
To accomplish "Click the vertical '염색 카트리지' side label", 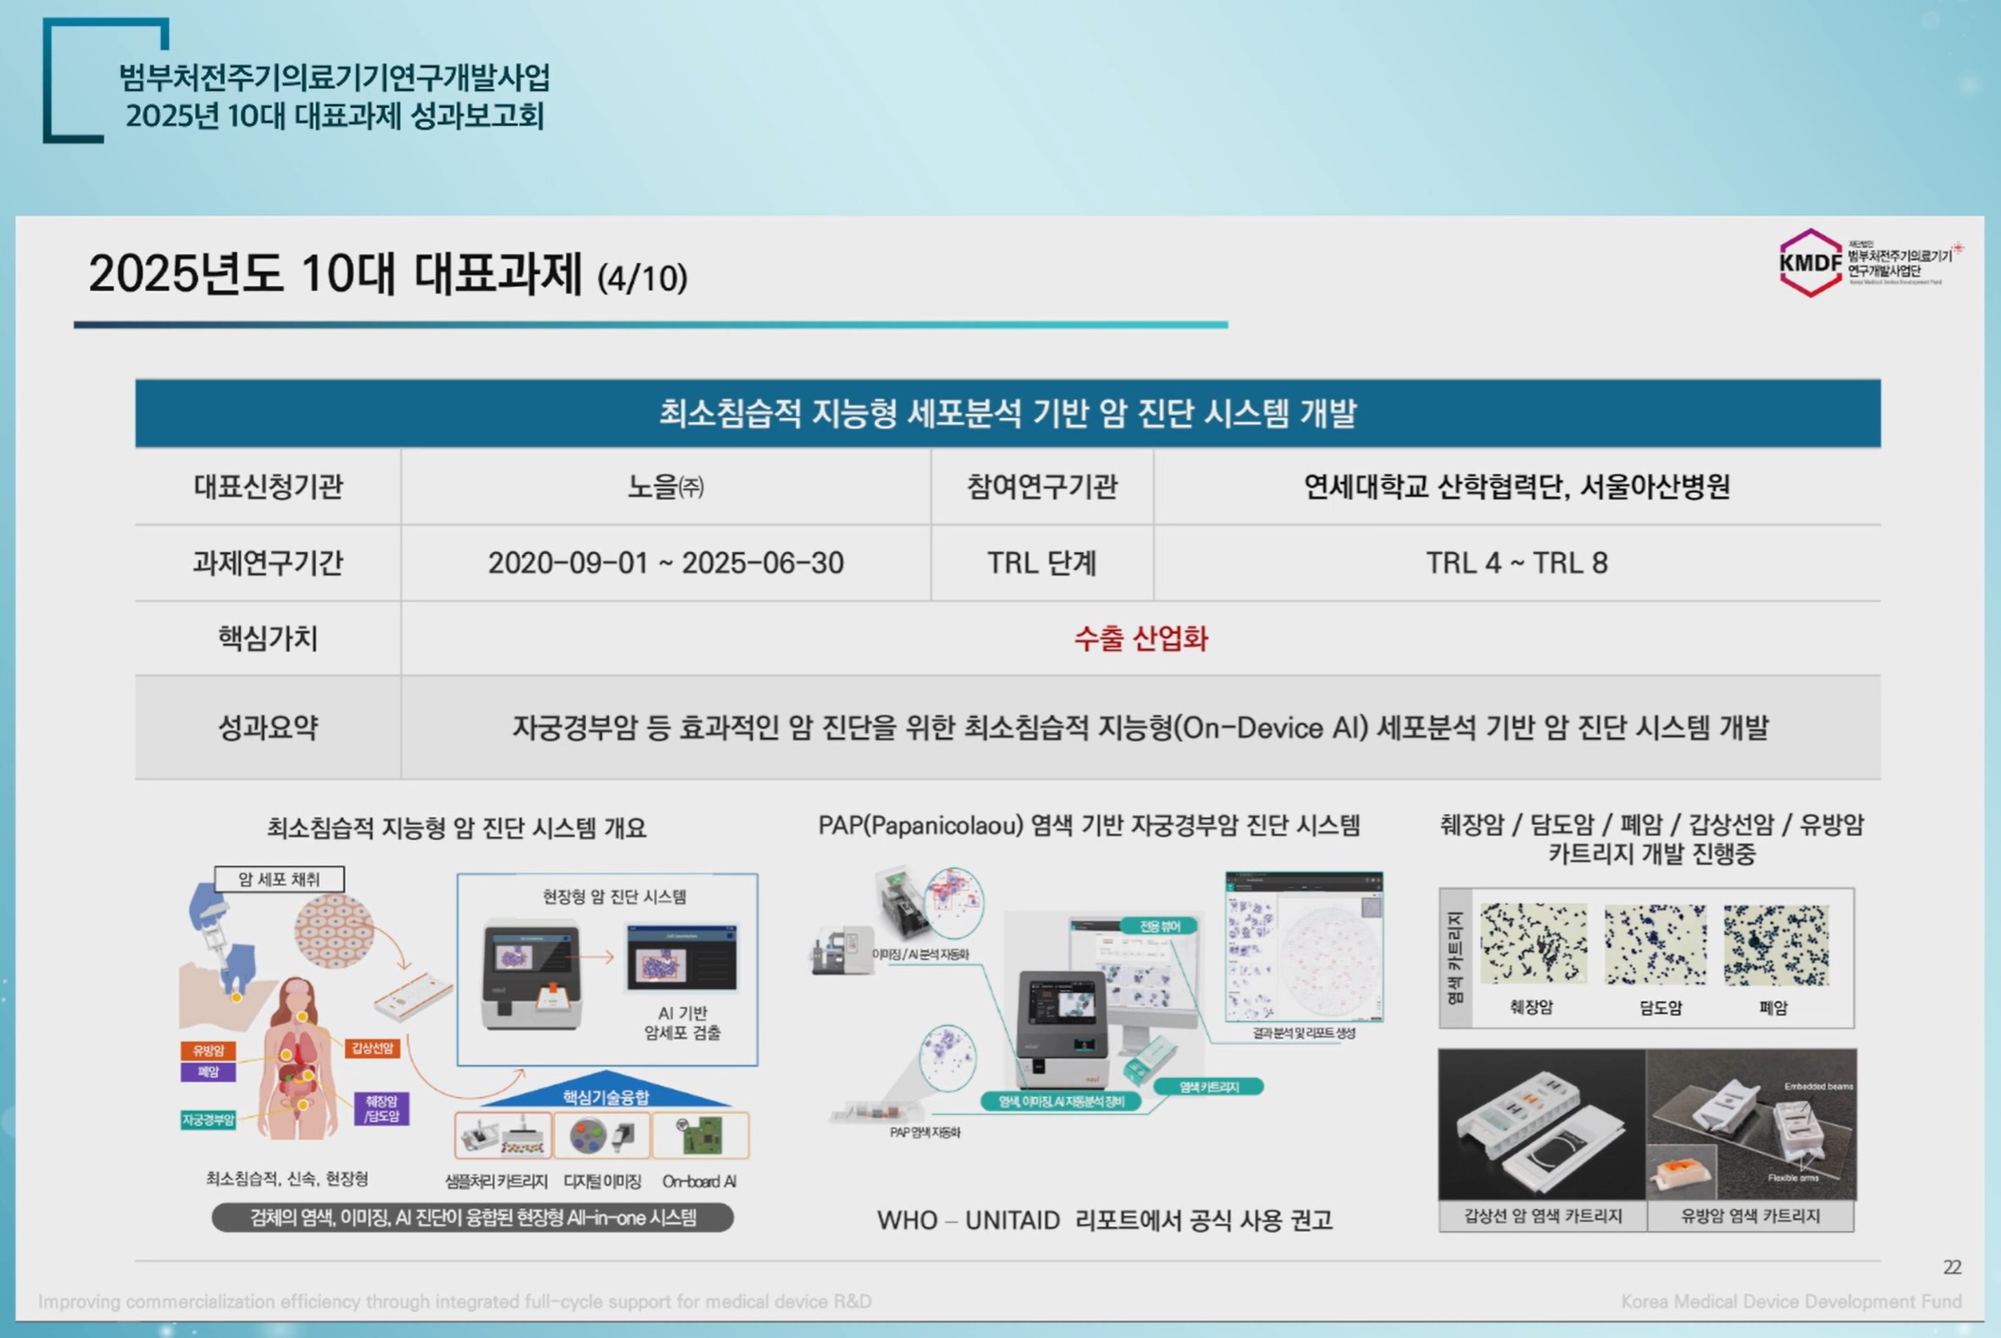I will tap(1454, 958).
